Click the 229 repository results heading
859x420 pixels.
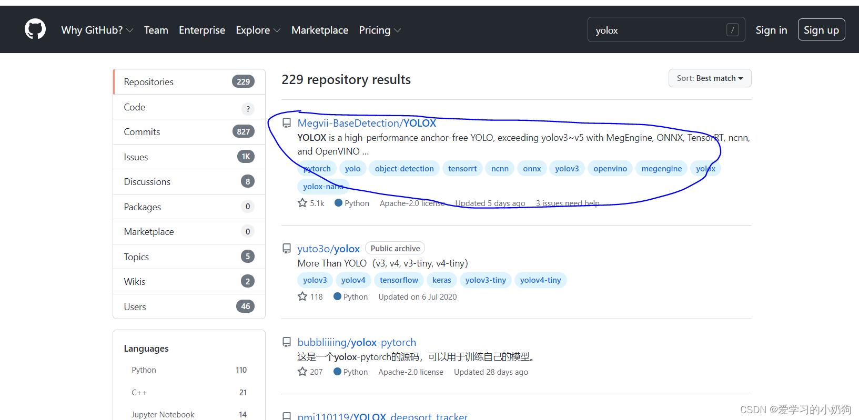point(346,79)
